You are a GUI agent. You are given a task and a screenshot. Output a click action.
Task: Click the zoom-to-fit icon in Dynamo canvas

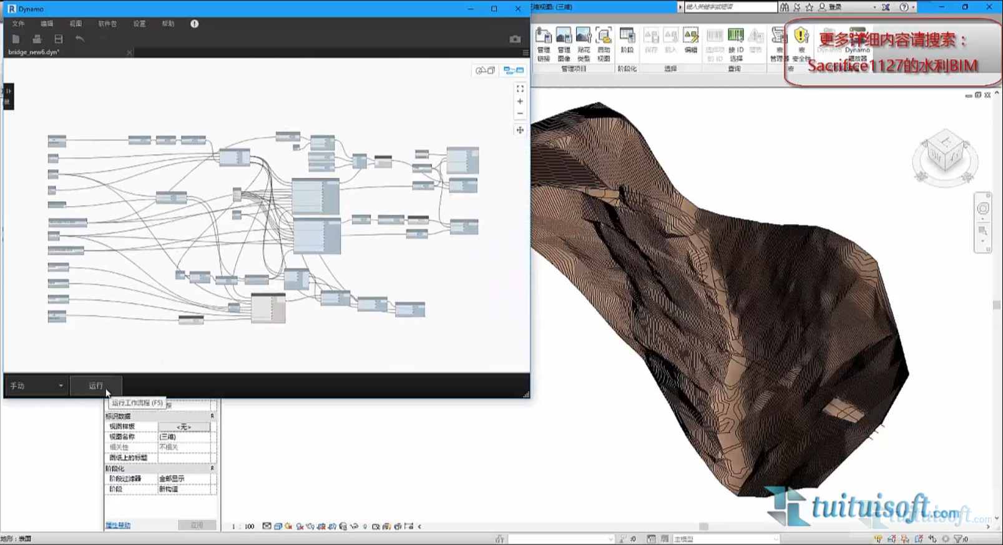pos(520,89)
